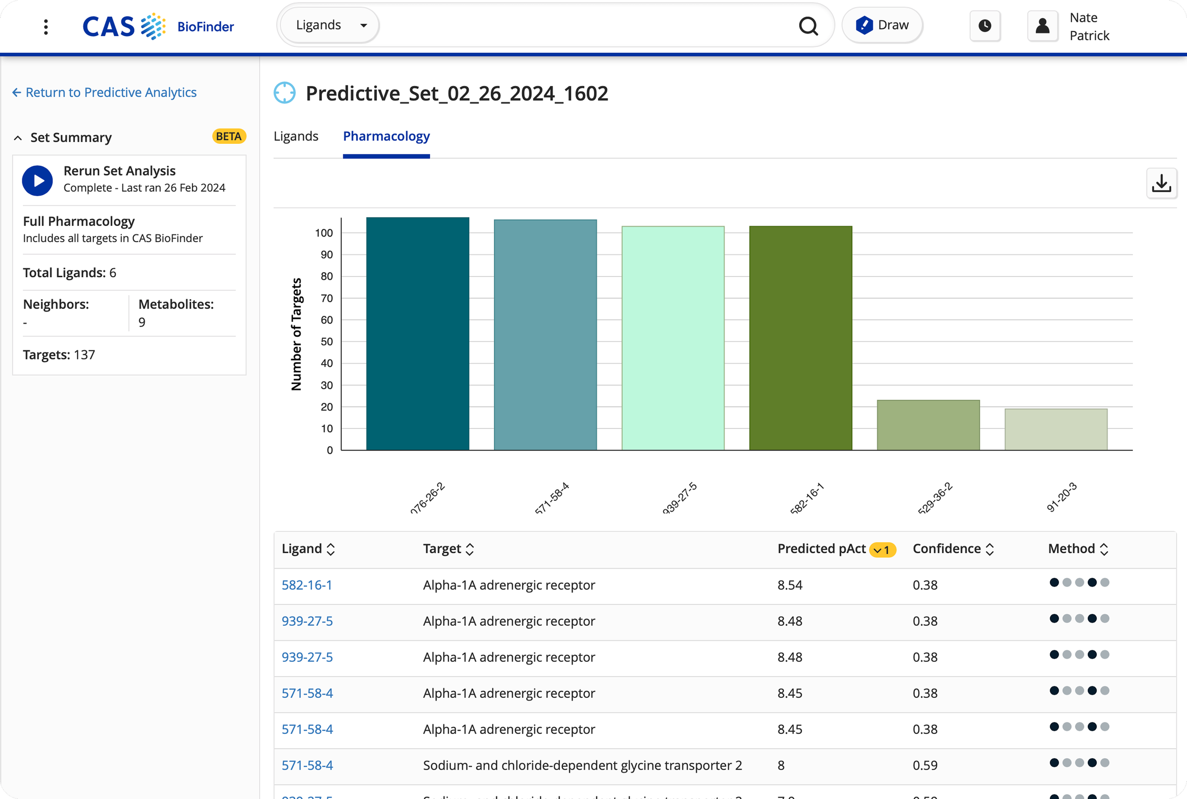Select the Pharmacology tab
The image size is (1187, 799).
(x=386, y=136)
